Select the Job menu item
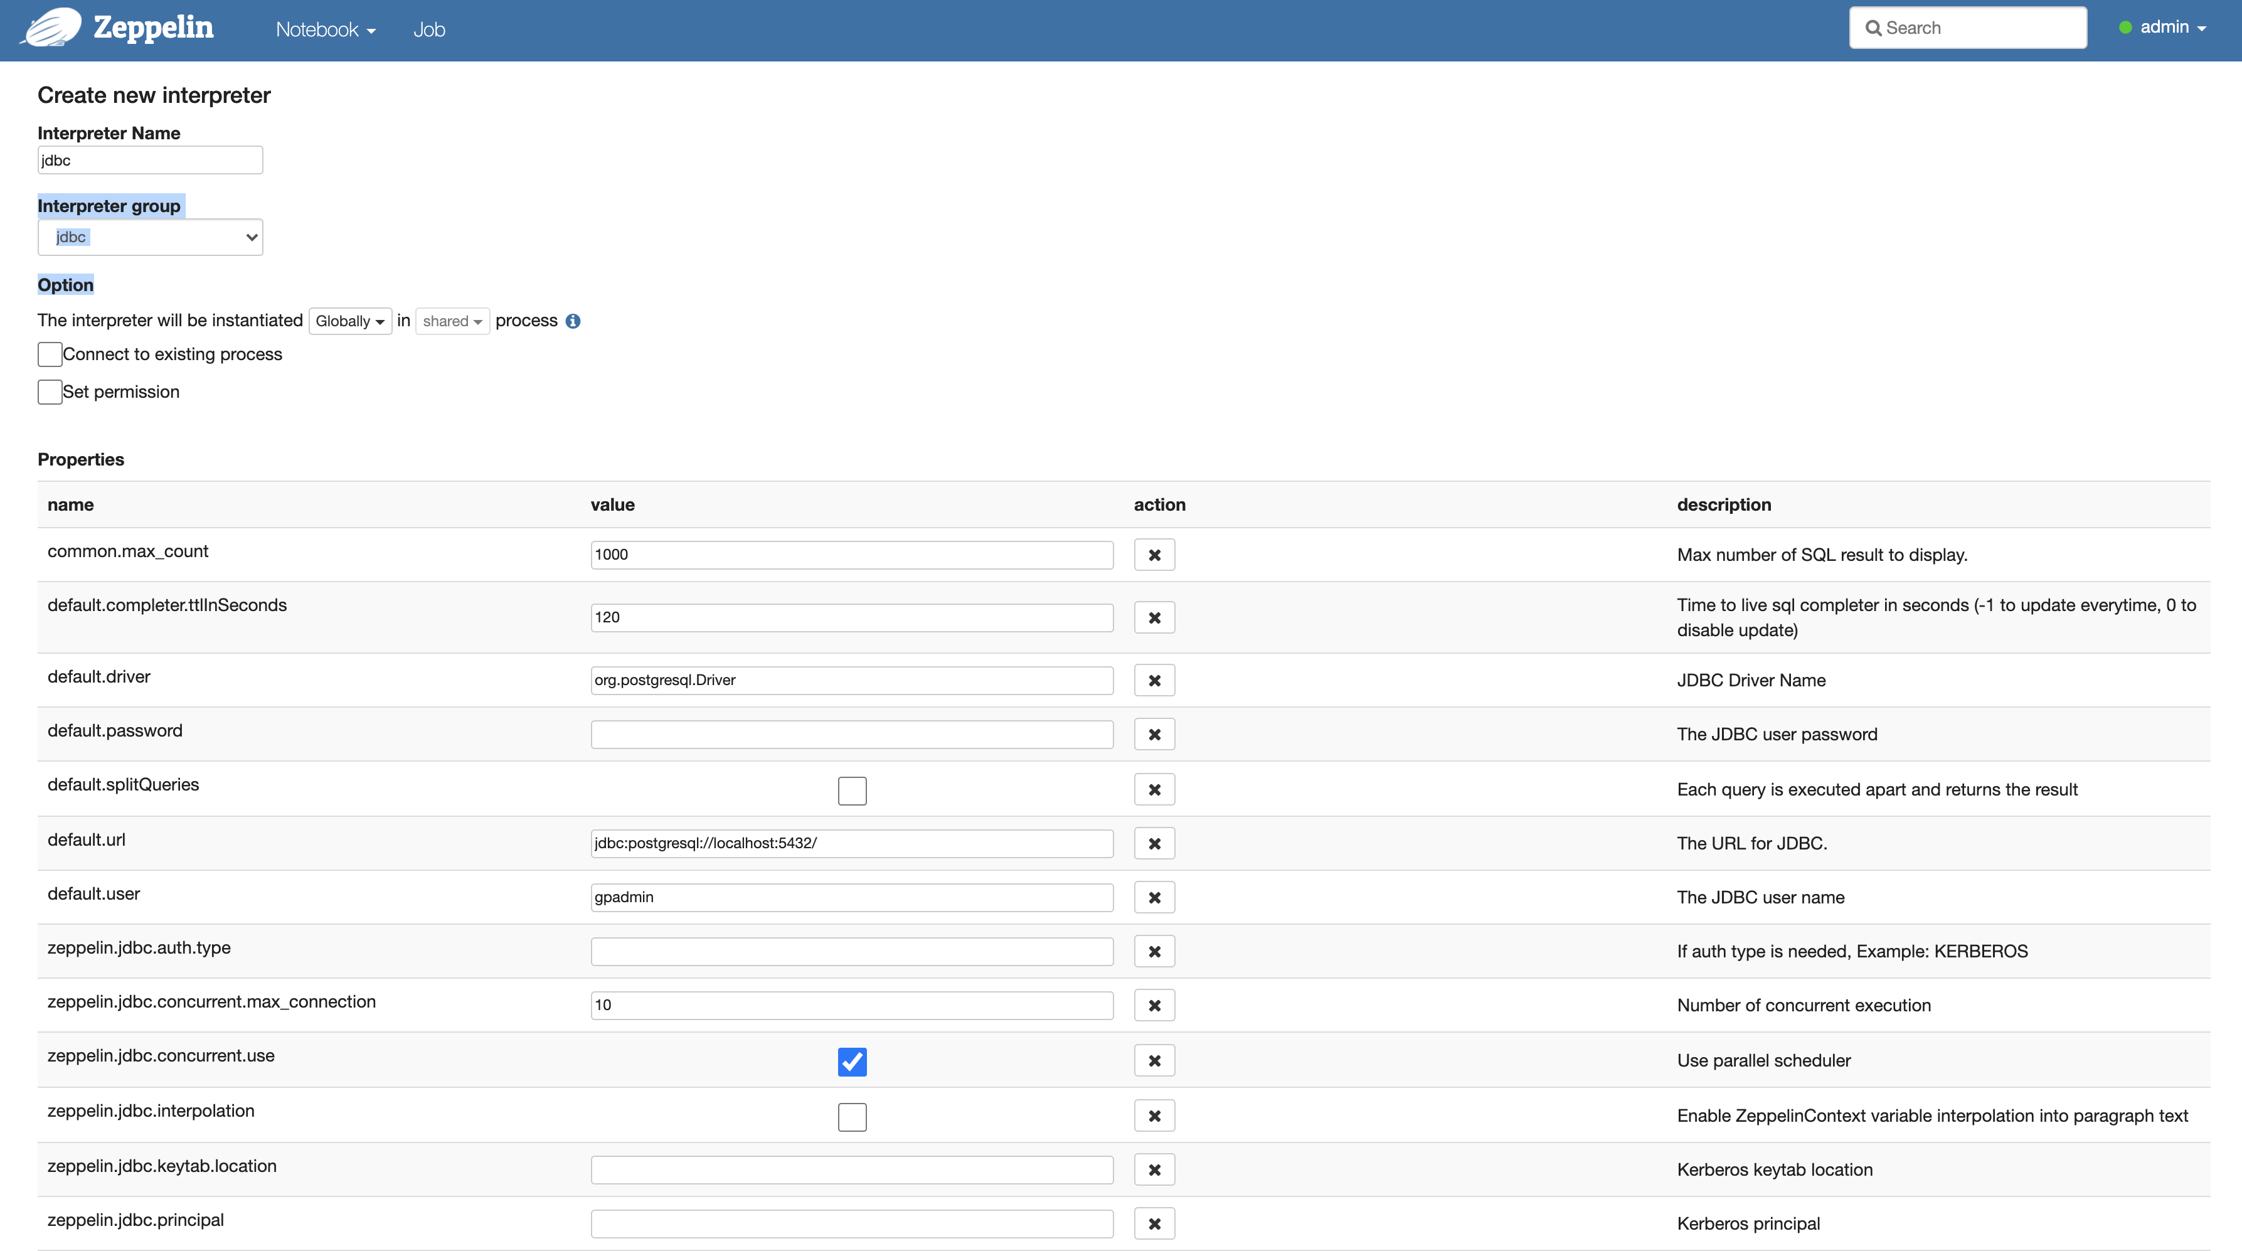The height and width of the screenshot is (1251, 2242). point(429,29)
